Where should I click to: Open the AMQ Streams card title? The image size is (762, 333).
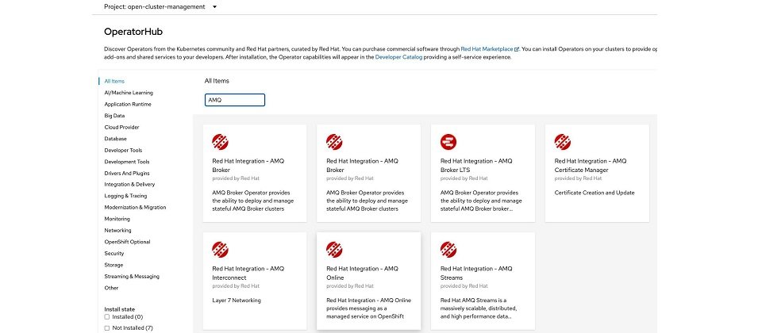point(476,274)
